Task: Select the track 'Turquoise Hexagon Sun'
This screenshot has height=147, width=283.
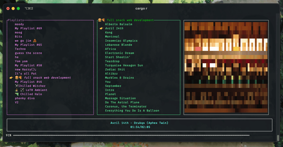Action: 124,65
